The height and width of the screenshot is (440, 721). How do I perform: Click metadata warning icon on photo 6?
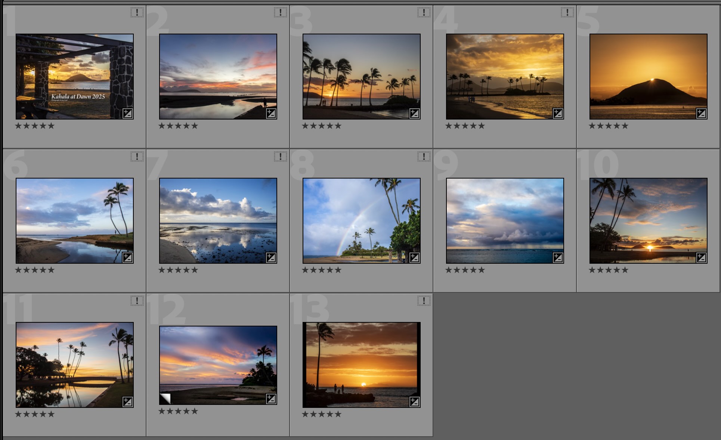point(137,157)
